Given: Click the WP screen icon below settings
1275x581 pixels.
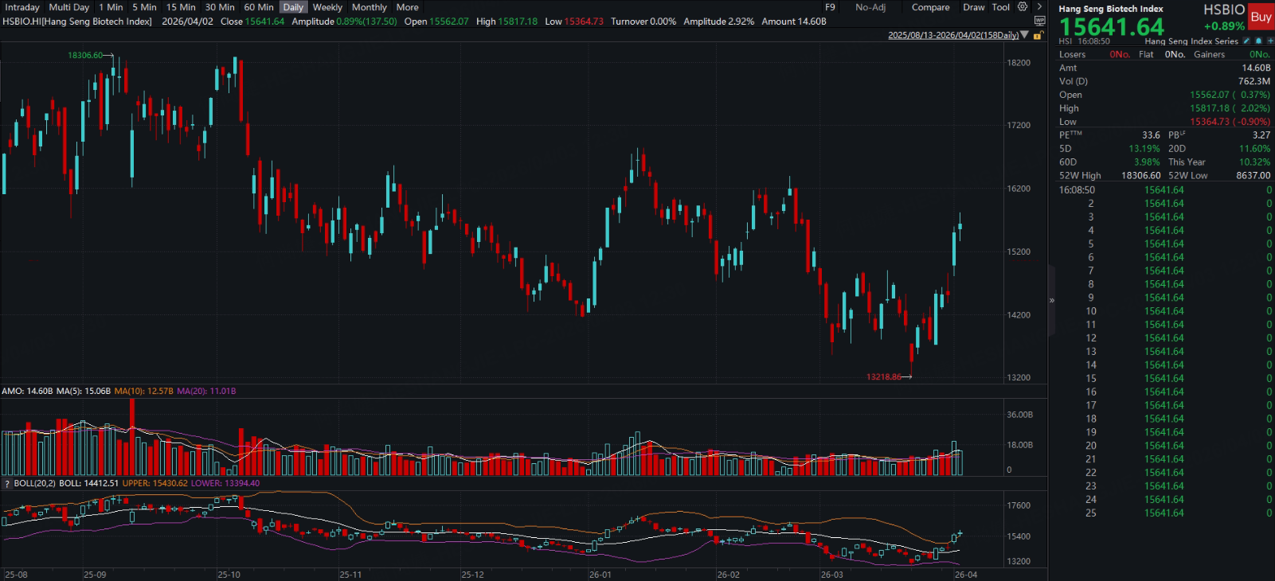Looking at the screenshot, I should point(1039,21).
